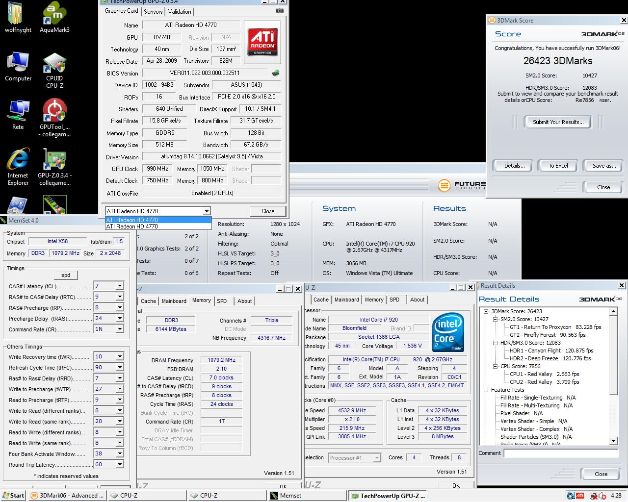Screen dimensions: 628x502
Task: Click the ATI Radeon logo in GPU-Z
Action: point(262,41)
